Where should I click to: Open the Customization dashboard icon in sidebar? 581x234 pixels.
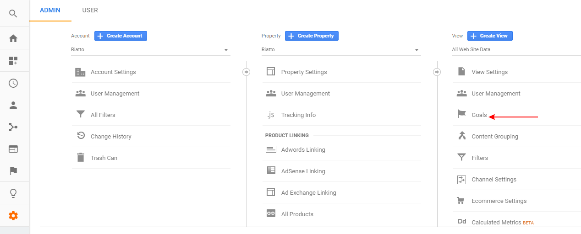[x=13, y=61]
